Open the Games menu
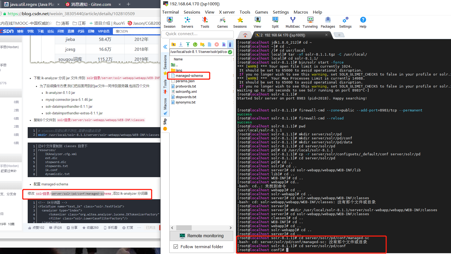Screen dimensions: 451x254 (261, 12)
